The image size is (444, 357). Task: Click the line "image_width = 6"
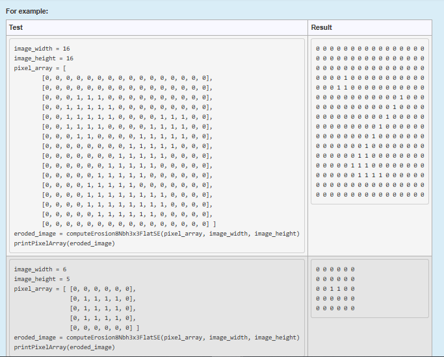point(40,269)
